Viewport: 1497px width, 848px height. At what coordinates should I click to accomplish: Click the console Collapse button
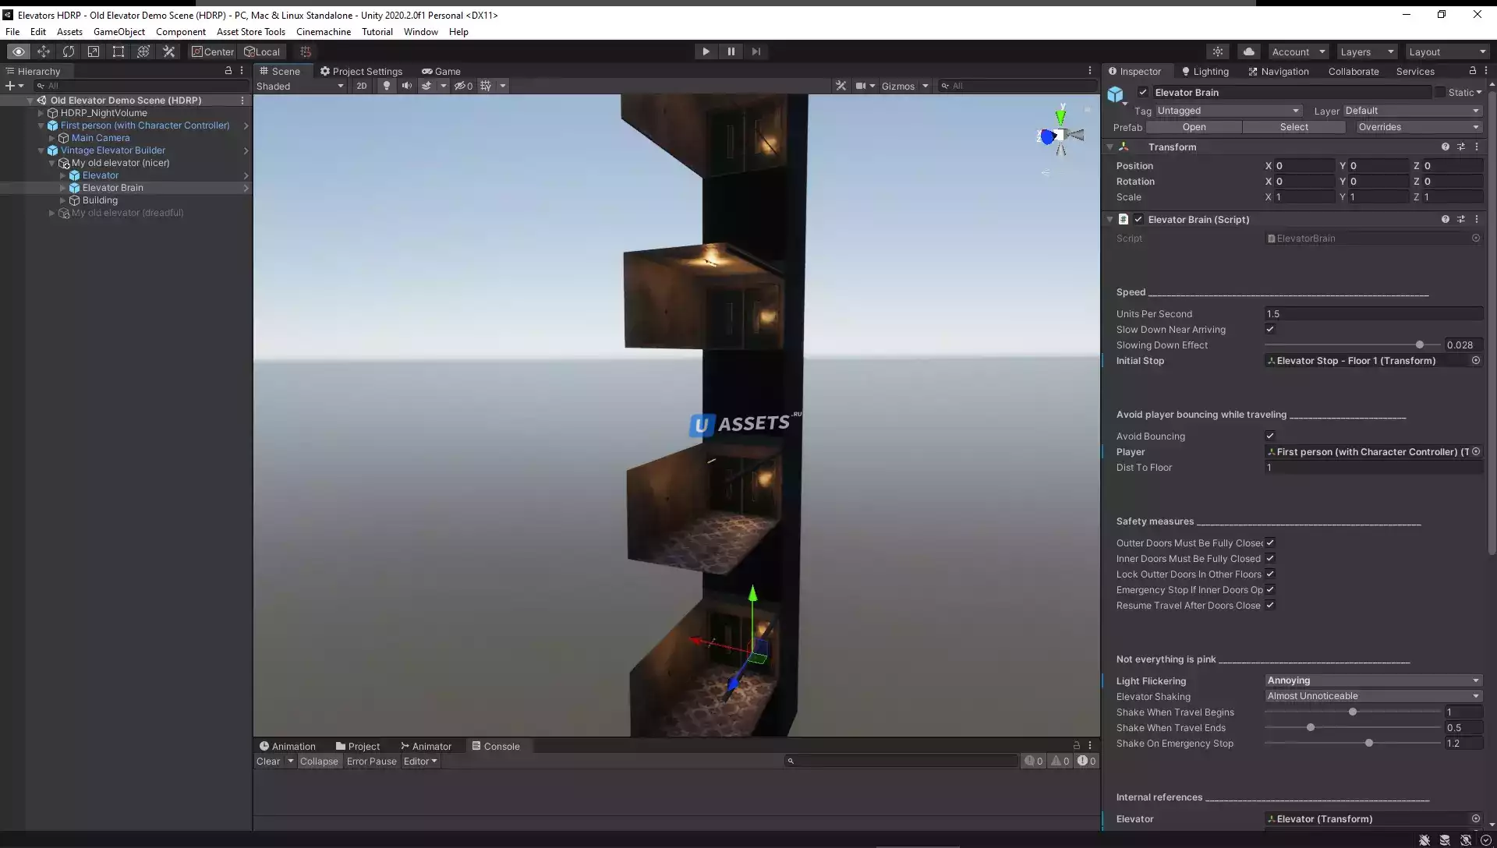pyautogui.click(x=319, y=761)
